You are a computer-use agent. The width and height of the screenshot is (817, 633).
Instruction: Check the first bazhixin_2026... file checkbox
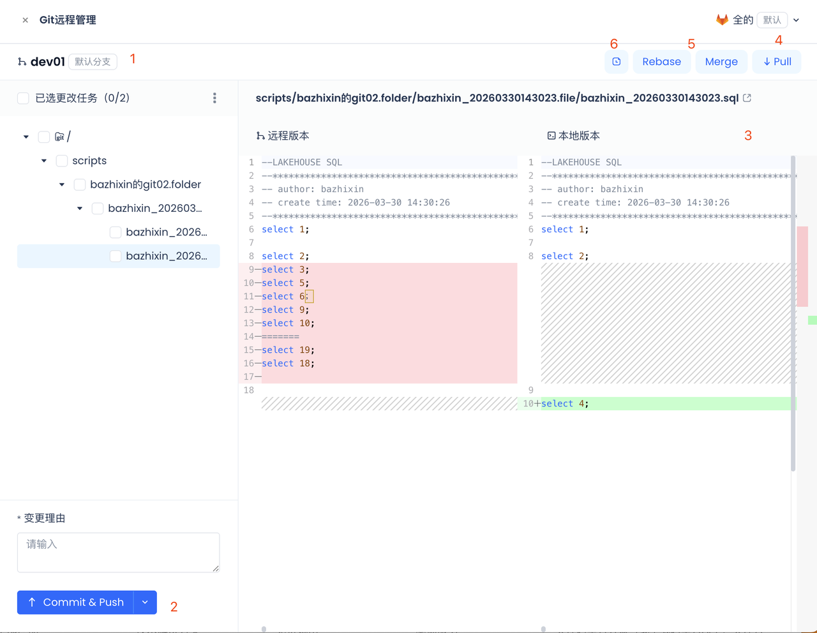tap(116, 232)
